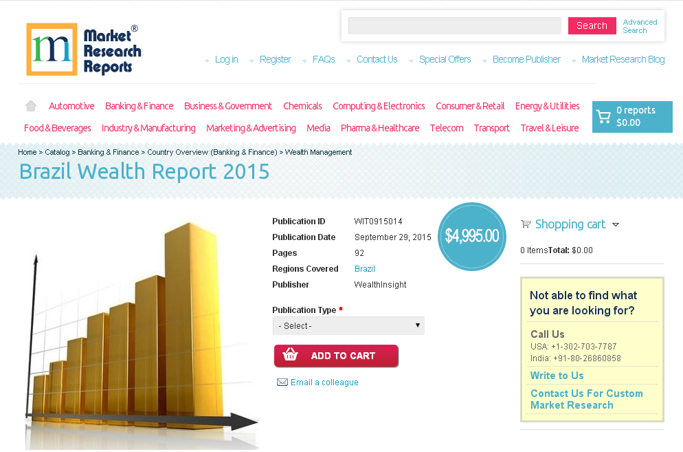This screenshot has width=683, height=452.
Task: Click the Catalog breadcrumb
Action: pos(57,152)
